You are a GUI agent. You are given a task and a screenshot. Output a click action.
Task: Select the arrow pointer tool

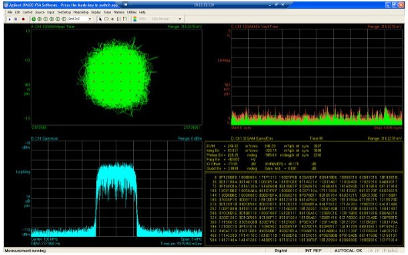point(100,19)
